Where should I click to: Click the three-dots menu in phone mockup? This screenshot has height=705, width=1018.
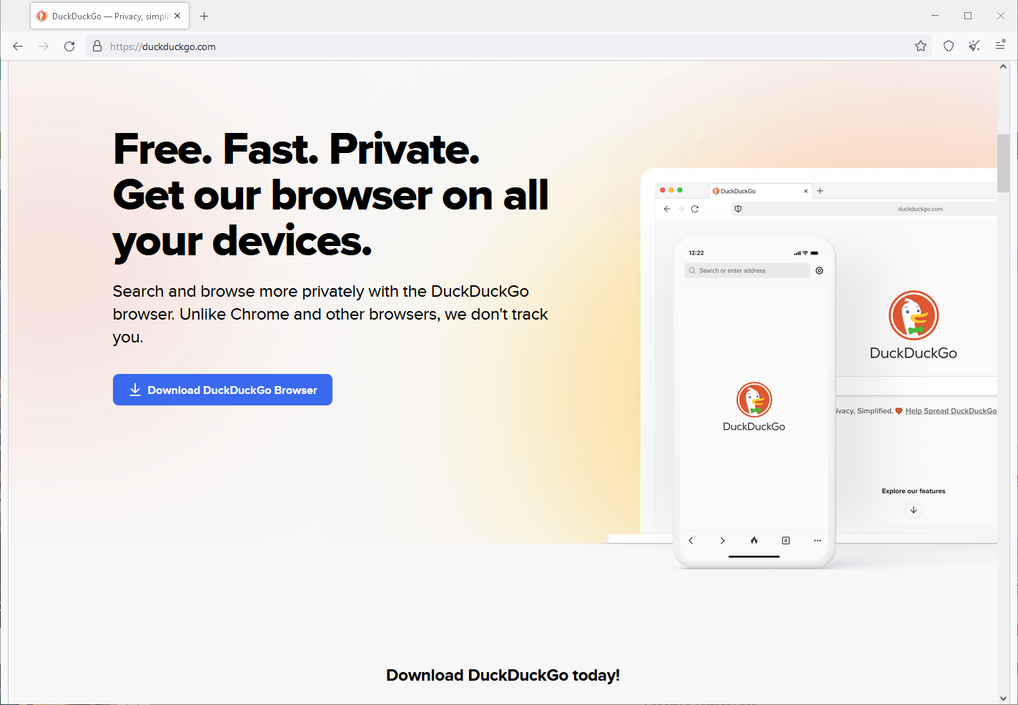[x=817, y=541]
